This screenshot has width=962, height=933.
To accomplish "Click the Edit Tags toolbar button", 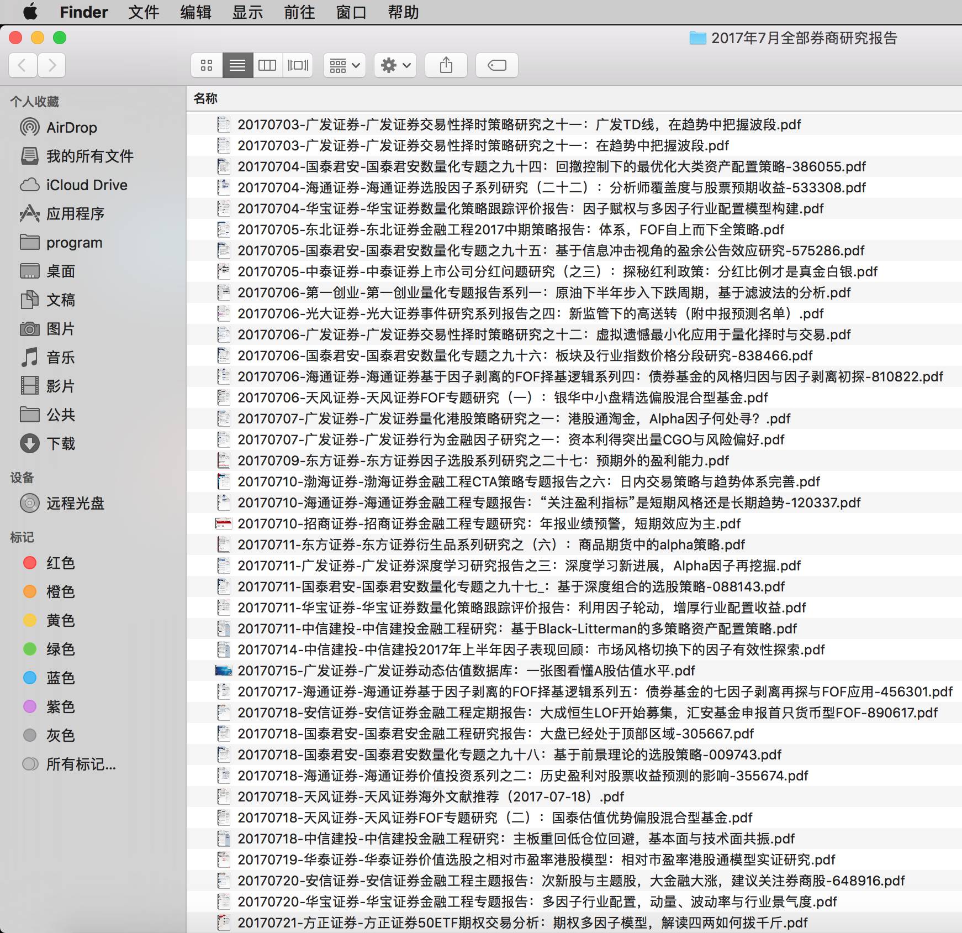I will [497, 65].
